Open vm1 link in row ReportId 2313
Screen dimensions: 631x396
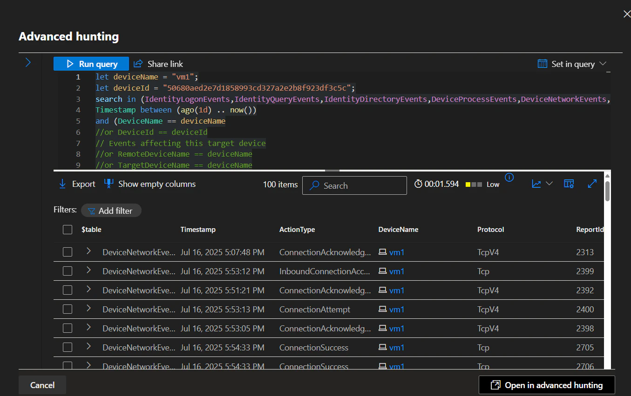pyautogui.click(x=397, y=252)
